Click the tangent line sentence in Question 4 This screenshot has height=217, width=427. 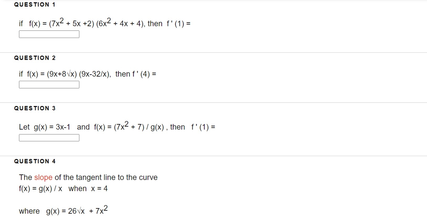[88, 177]
